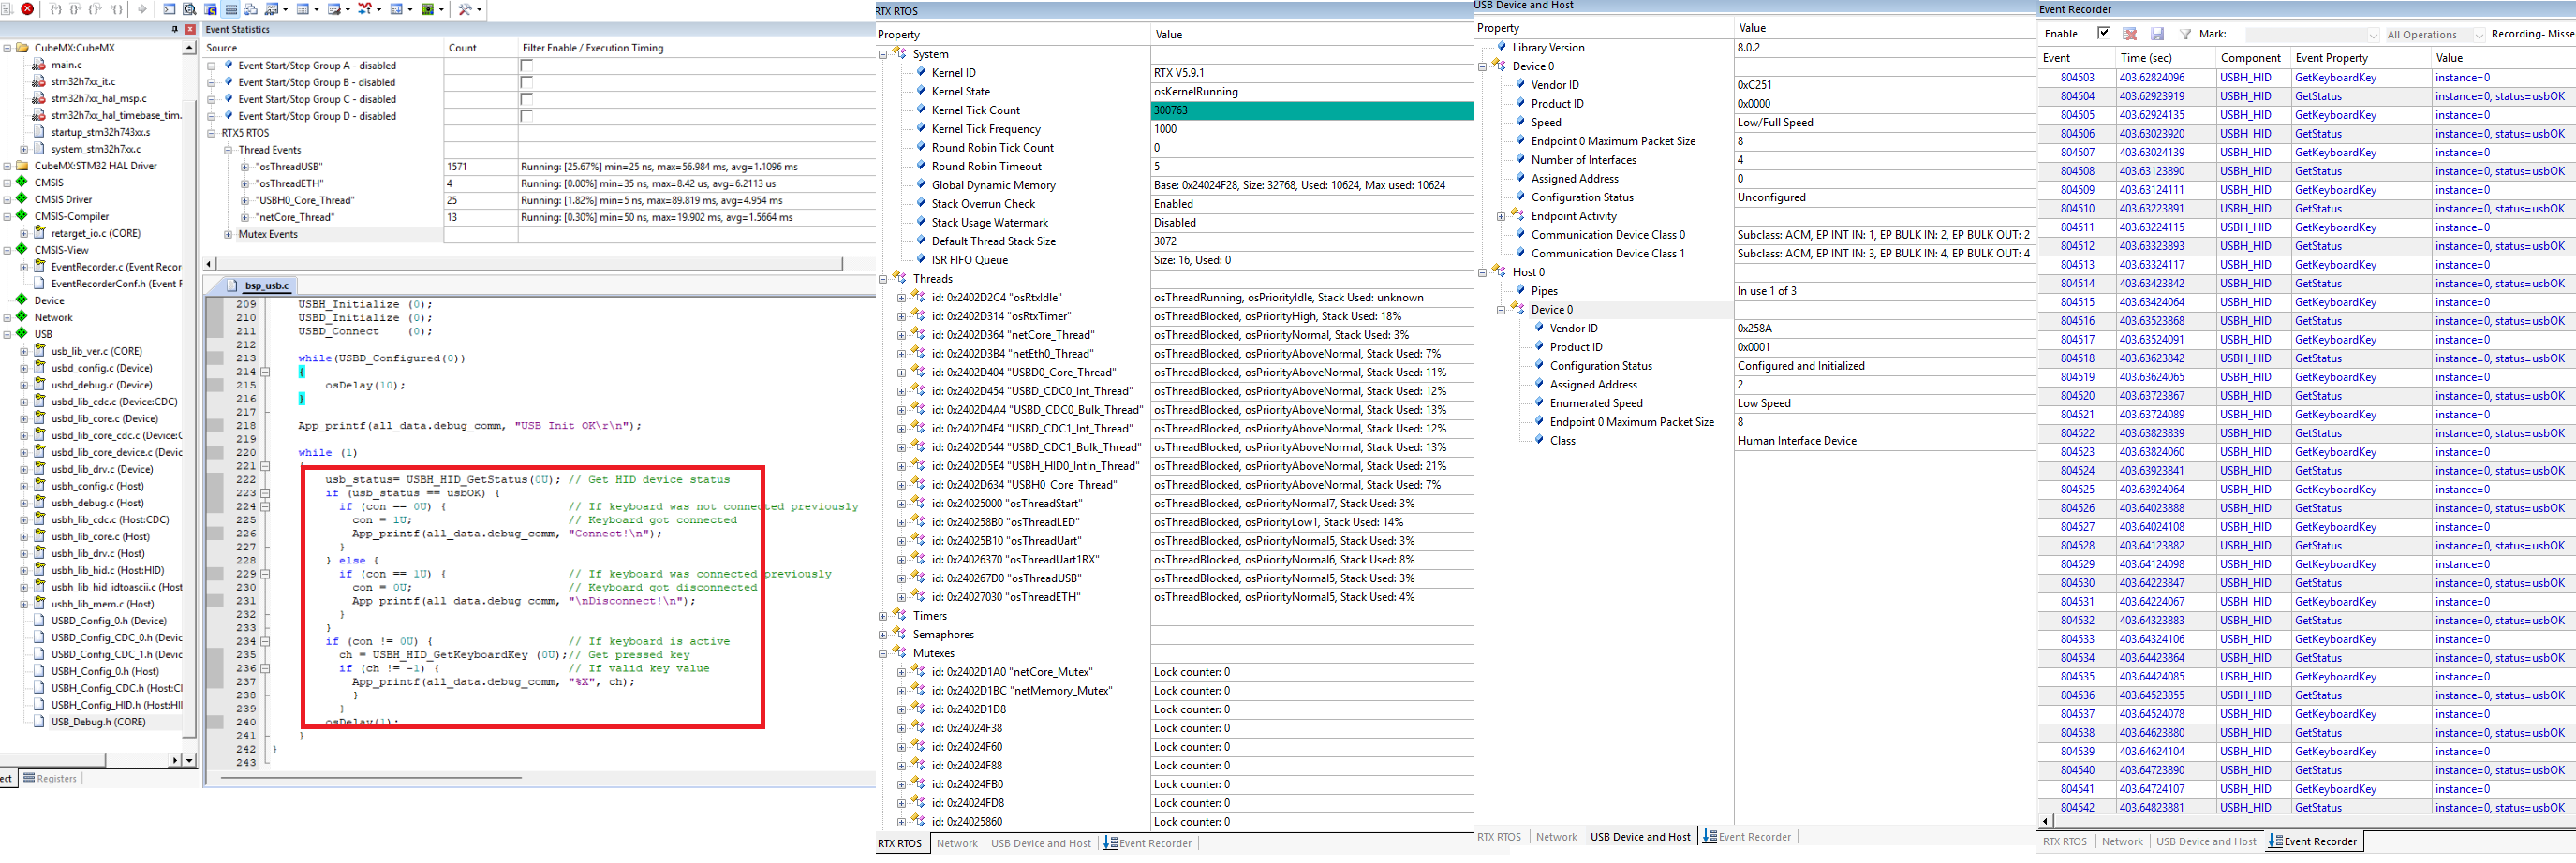Viewport: 2576px width, 863px height.
Task: Open the Event Recorder filter funnel icon
Action: (2185, 34)
